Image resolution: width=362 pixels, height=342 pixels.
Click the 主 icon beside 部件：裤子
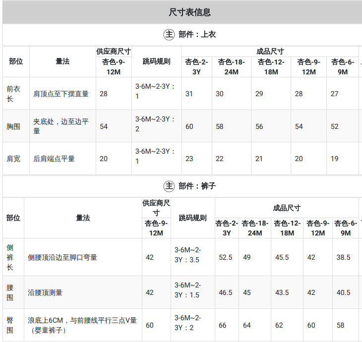[x=169, y=186]
